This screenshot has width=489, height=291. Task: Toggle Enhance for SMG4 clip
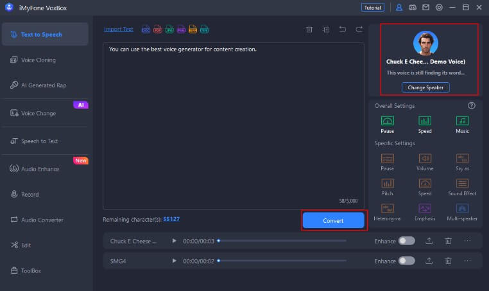407,261
